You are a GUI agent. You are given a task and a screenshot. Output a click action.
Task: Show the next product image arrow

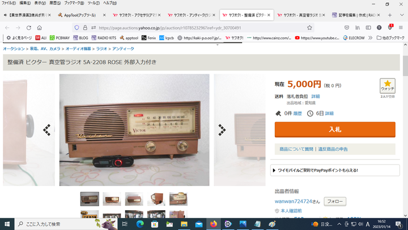222,130
